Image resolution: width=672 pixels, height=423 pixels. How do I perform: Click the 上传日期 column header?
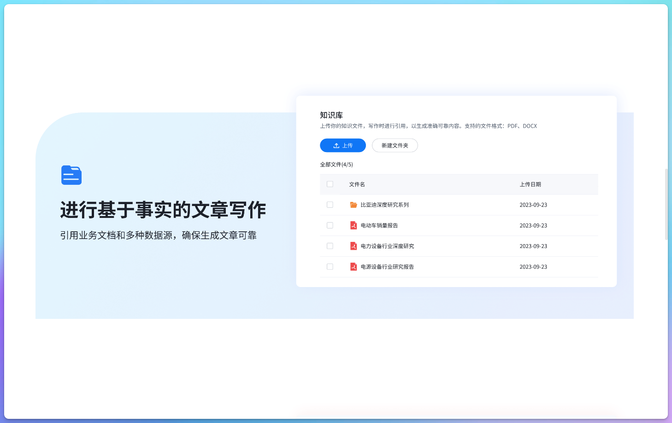tap(530, 184)
